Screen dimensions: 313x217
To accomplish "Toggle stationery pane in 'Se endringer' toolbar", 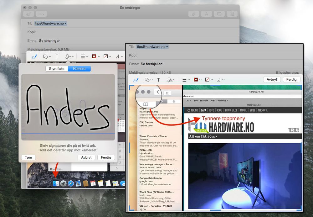I will click(232, 14).
